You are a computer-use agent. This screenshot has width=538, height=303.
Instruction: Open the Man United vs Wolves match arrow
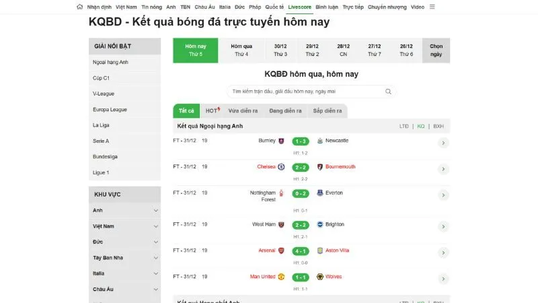pyautogui.click(x=443, y=279)
